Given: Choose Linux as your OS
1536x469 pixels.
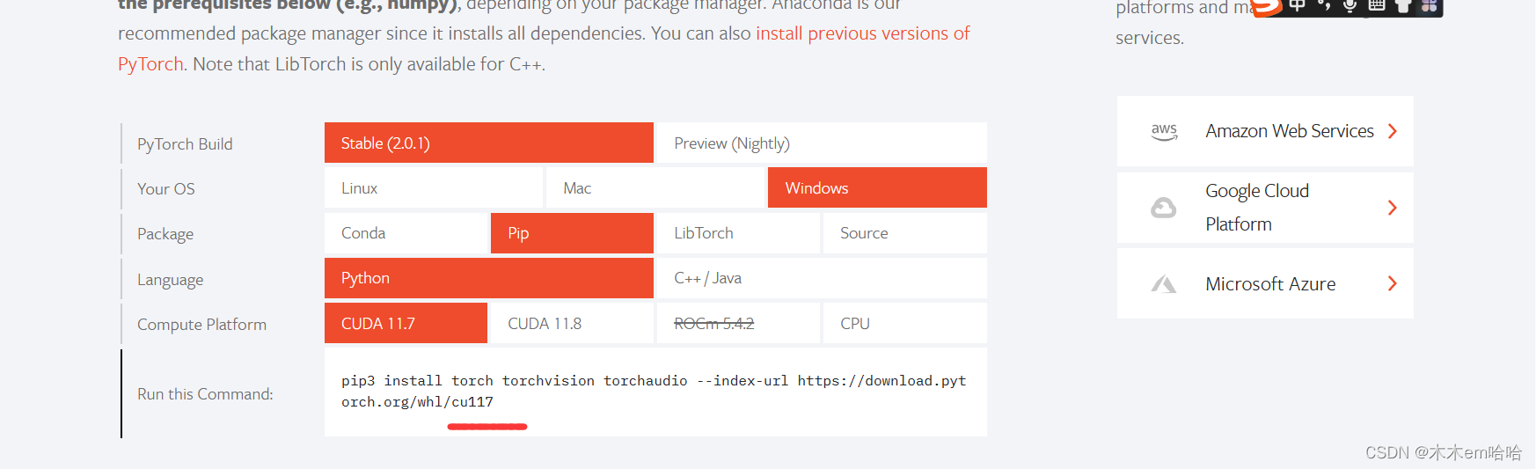Looking at the screenshot, I should [x=433, y=188].
